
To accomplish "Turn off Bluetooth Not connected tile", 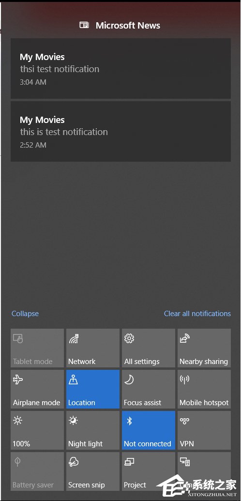I will coord(148,430).
